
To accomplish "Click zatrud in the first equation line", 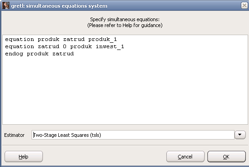I will pos(74,39).
